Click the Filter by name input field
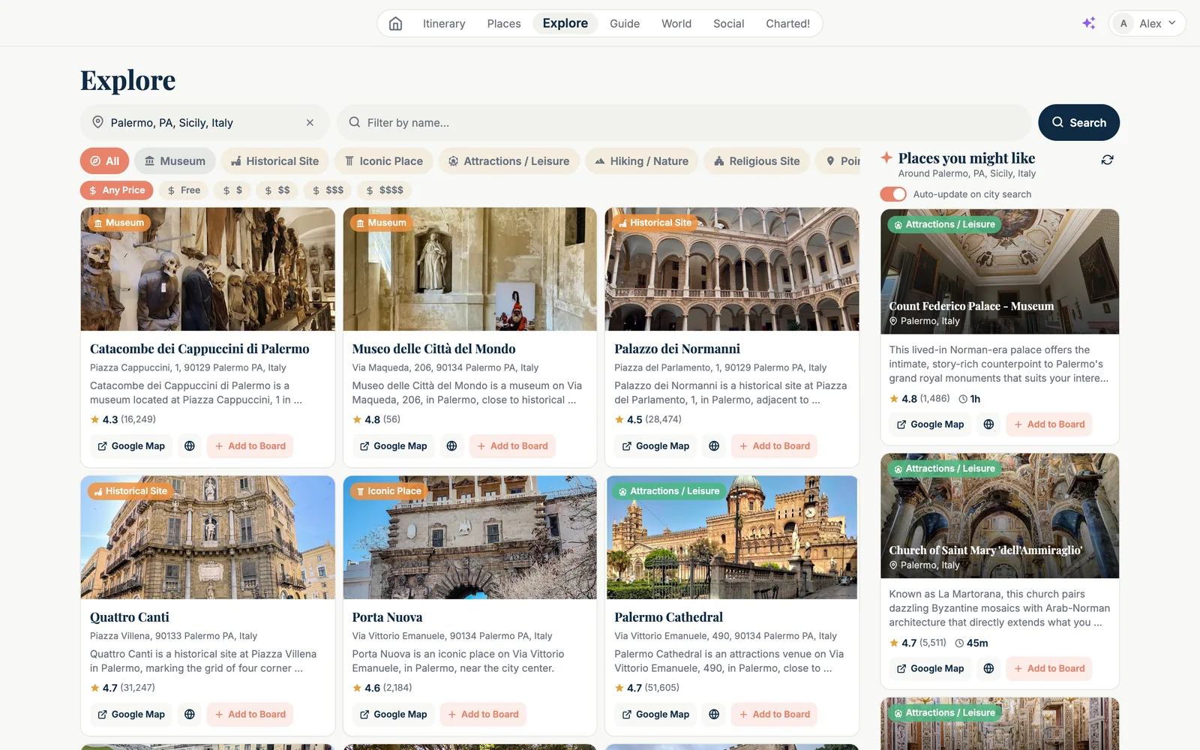 pyautogui.click(x=684, y=122)
